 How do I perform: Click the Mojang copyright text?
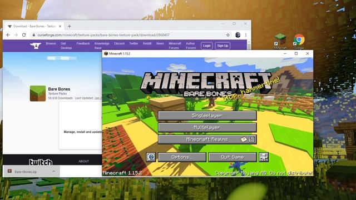point(264,173)
